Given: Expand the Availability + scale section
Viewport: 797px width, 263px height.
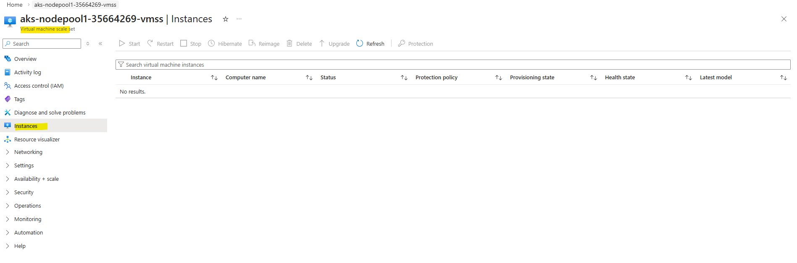Looking at the screenshot, I should point(8,179).
